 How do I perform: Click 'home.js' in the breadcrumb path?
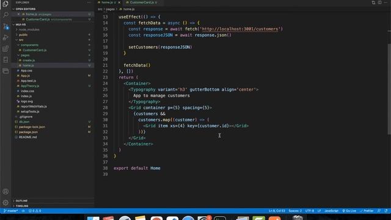click(x=129, y=9)
